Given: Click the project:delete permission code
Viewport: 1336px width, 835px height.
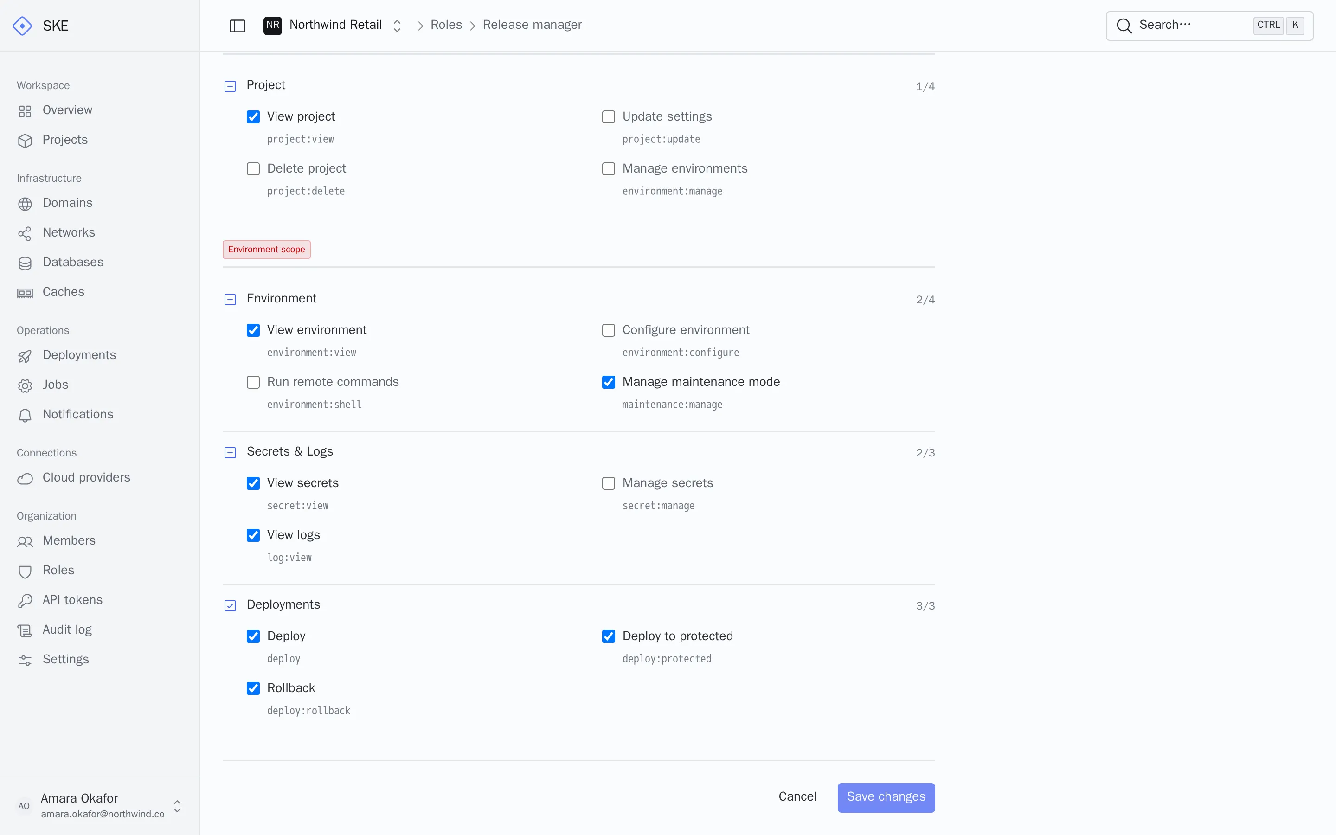Looking at the screenshot, I should [306, 191].
